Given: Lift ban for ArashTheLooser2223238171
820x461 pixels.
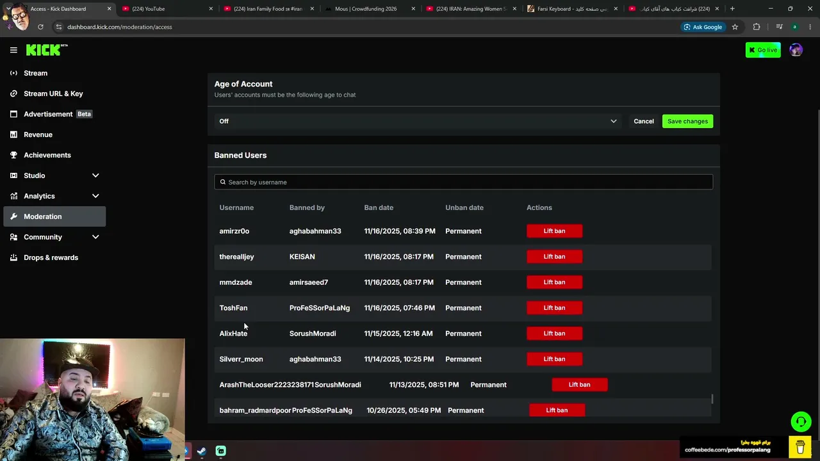Looking at the screenshot, I should click(579, 385).
